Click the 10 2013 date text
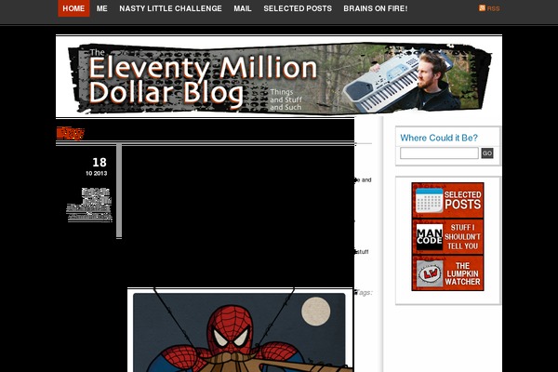The height and width of the screenshot is (372, 558). [x=96, y=173]
